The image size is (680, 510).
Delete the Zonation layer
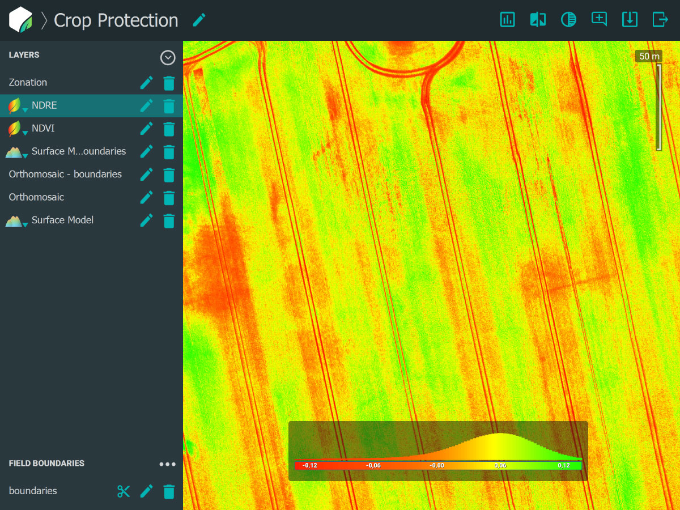click(169, 83)
